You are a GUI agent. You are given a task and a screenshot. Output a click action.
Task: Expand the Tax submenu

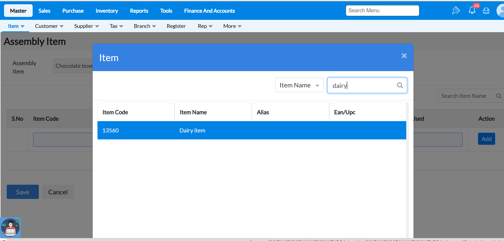tap(116, 26)
